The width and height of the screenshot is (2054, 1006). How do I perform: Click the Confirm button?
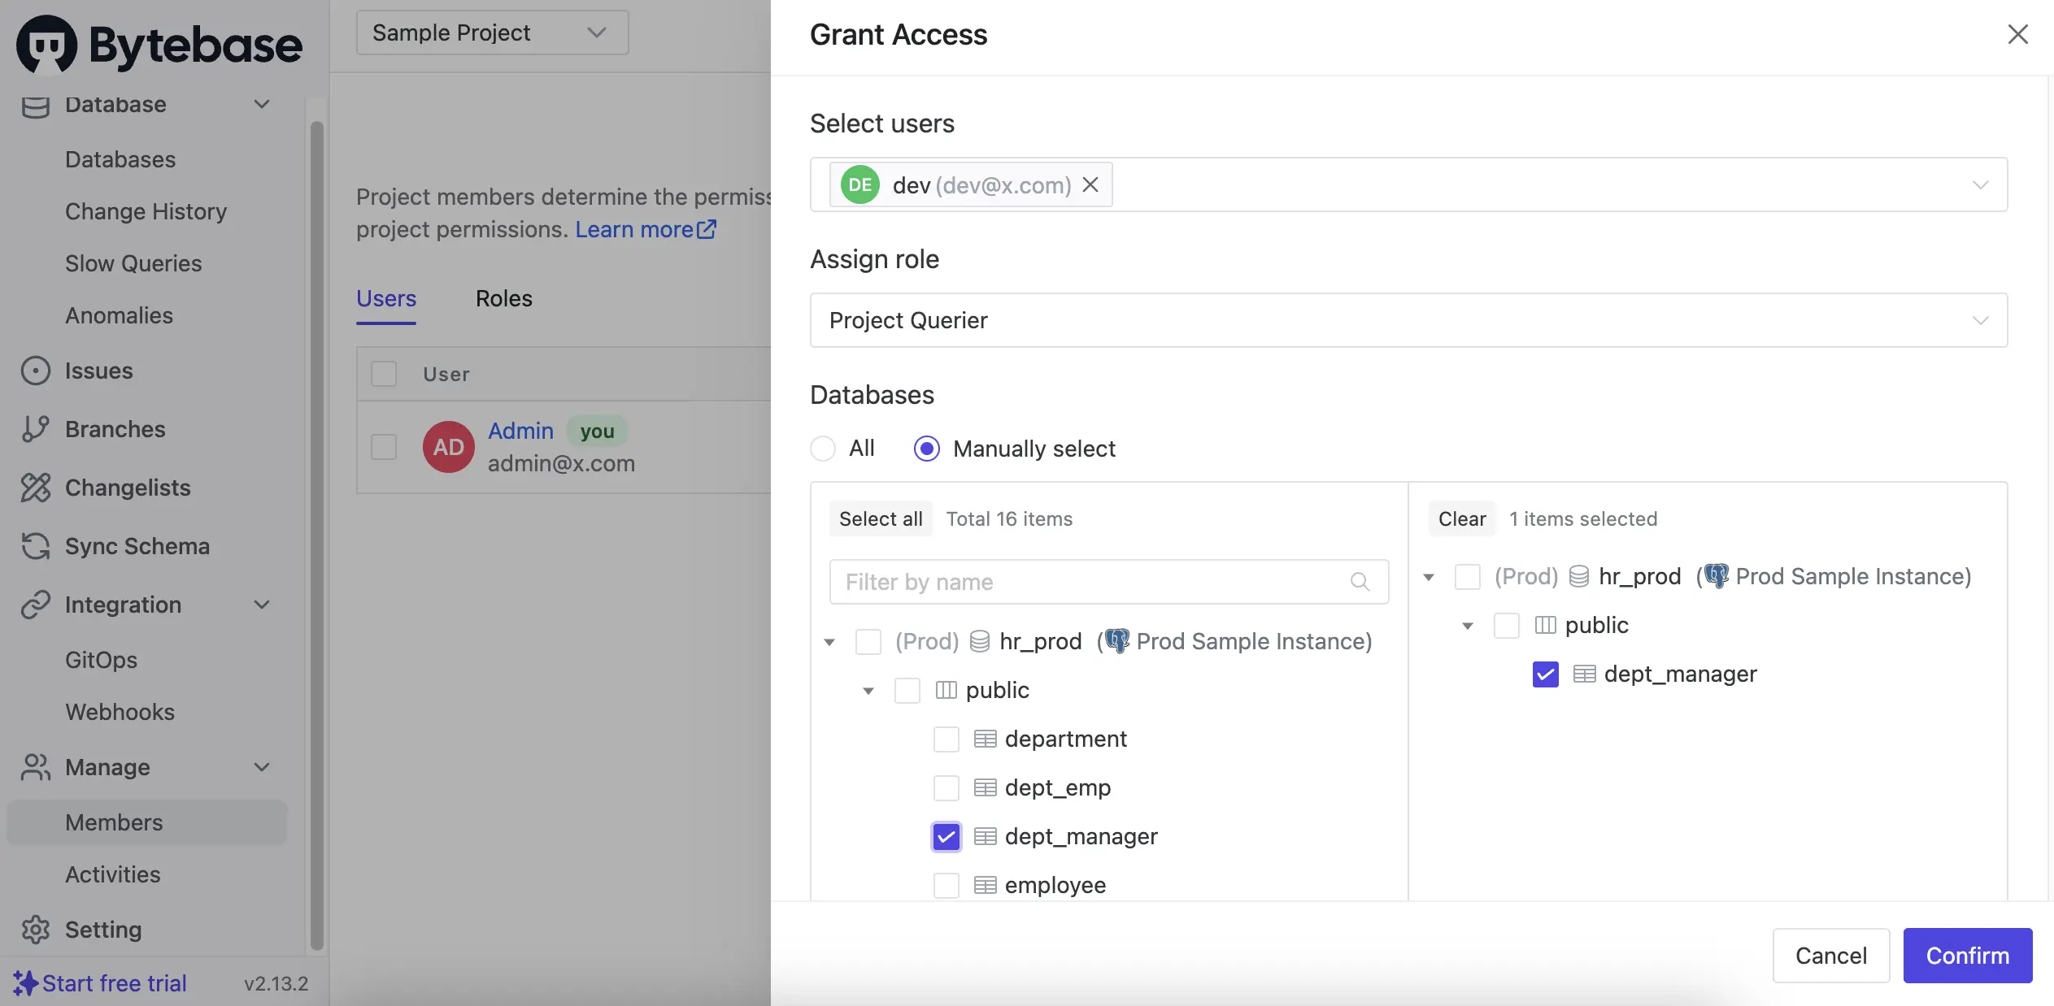(1967, 956)
